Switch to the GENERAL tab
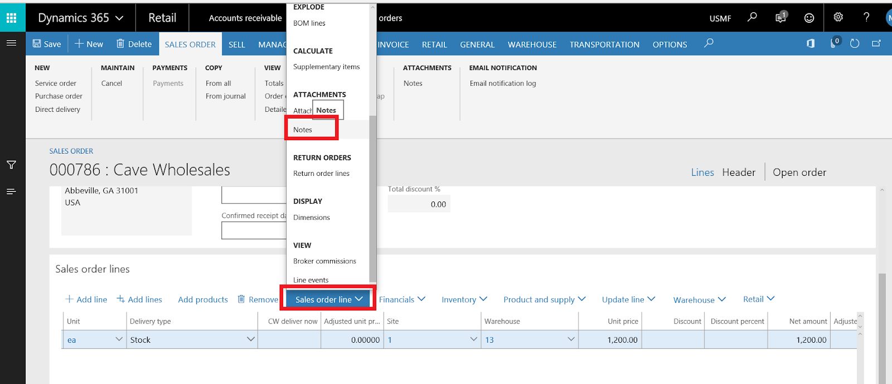 (x=477, y=44)
